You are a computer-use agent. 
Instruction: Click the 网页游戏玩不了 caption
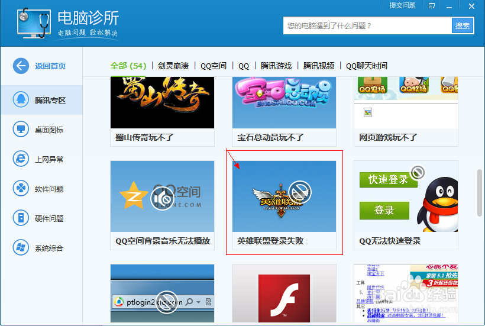click(x=388, y=137)
